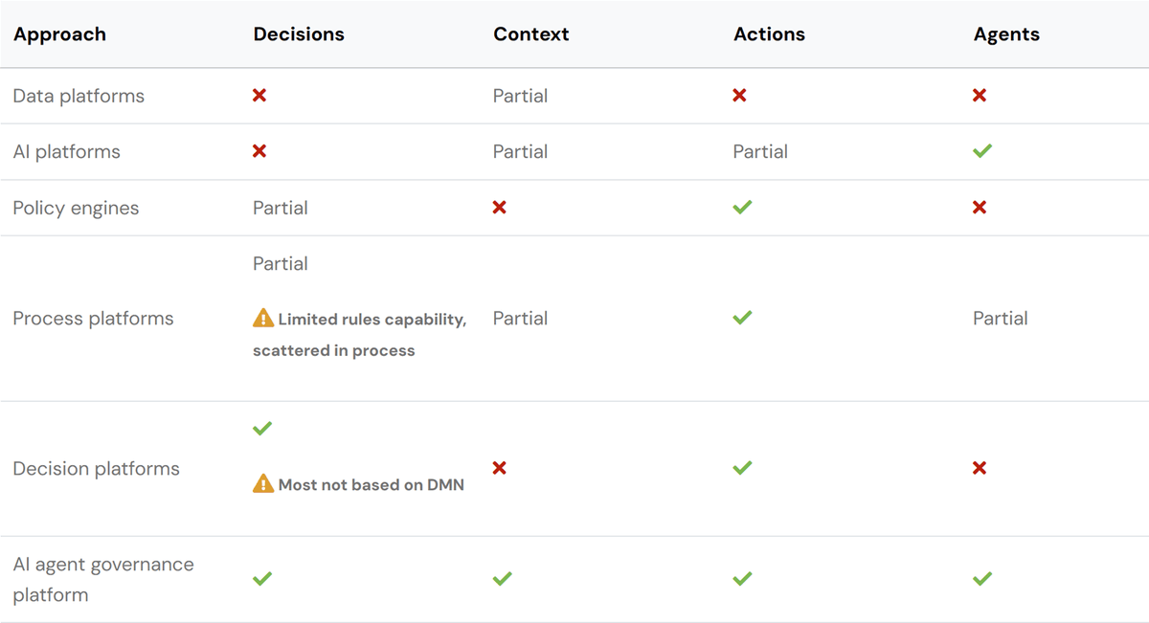The height and width of the screenshot is (623, 1149).
Task: Select the Decisions column header
Action: tap(299, 34)
